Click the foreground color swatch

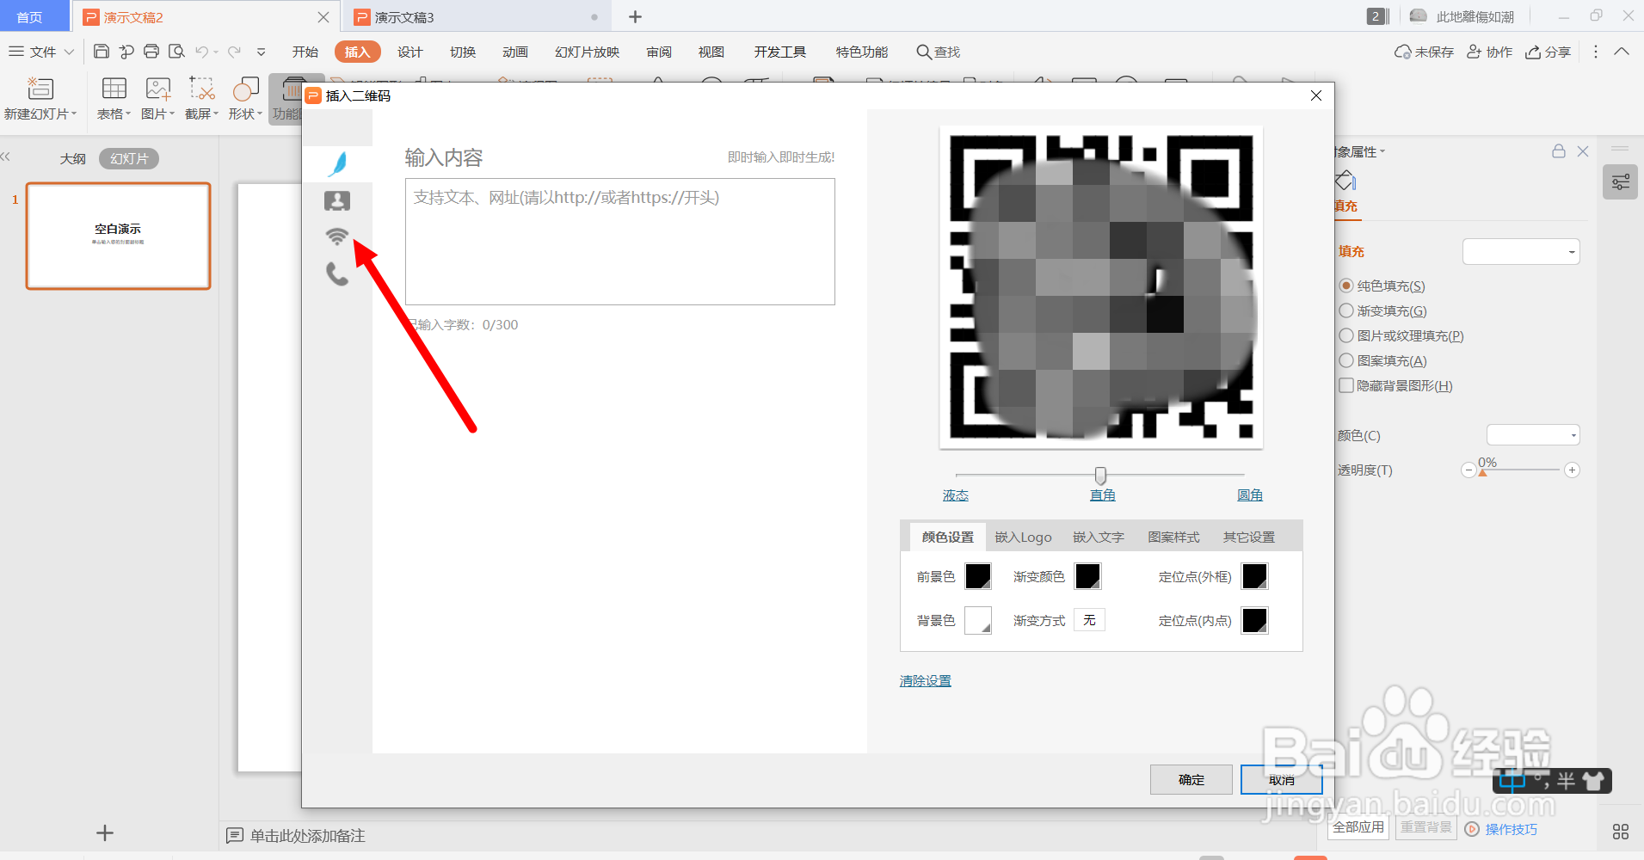[978, 576]
